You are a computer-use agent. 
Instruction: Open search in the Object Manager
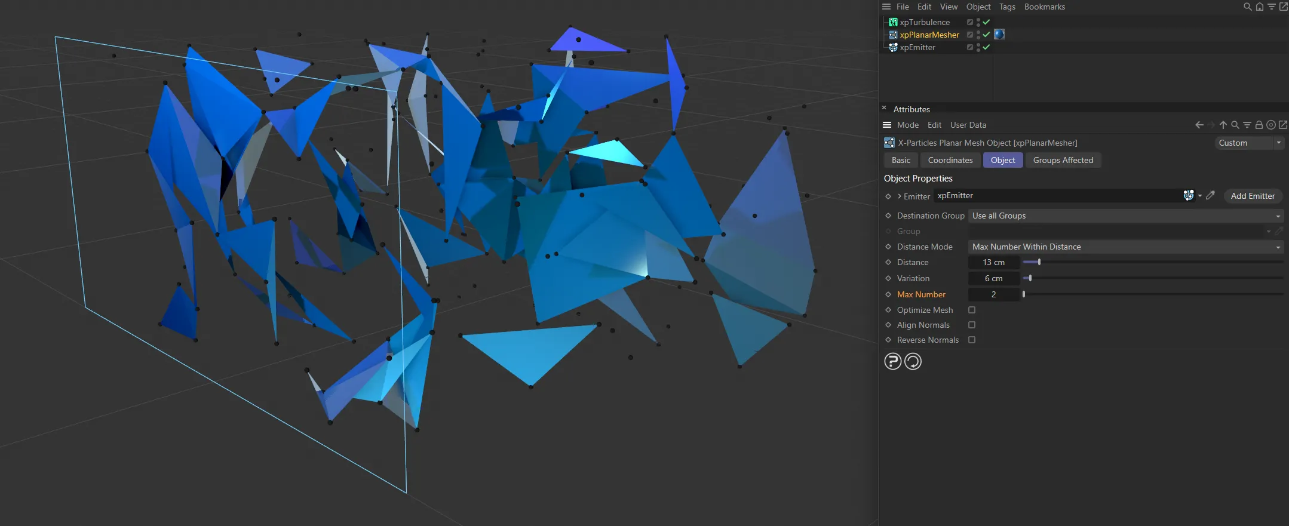1247,7
